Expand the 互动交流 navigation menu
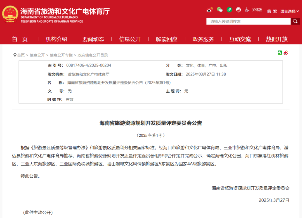This screenshot has width=302, height=218. 240,39
